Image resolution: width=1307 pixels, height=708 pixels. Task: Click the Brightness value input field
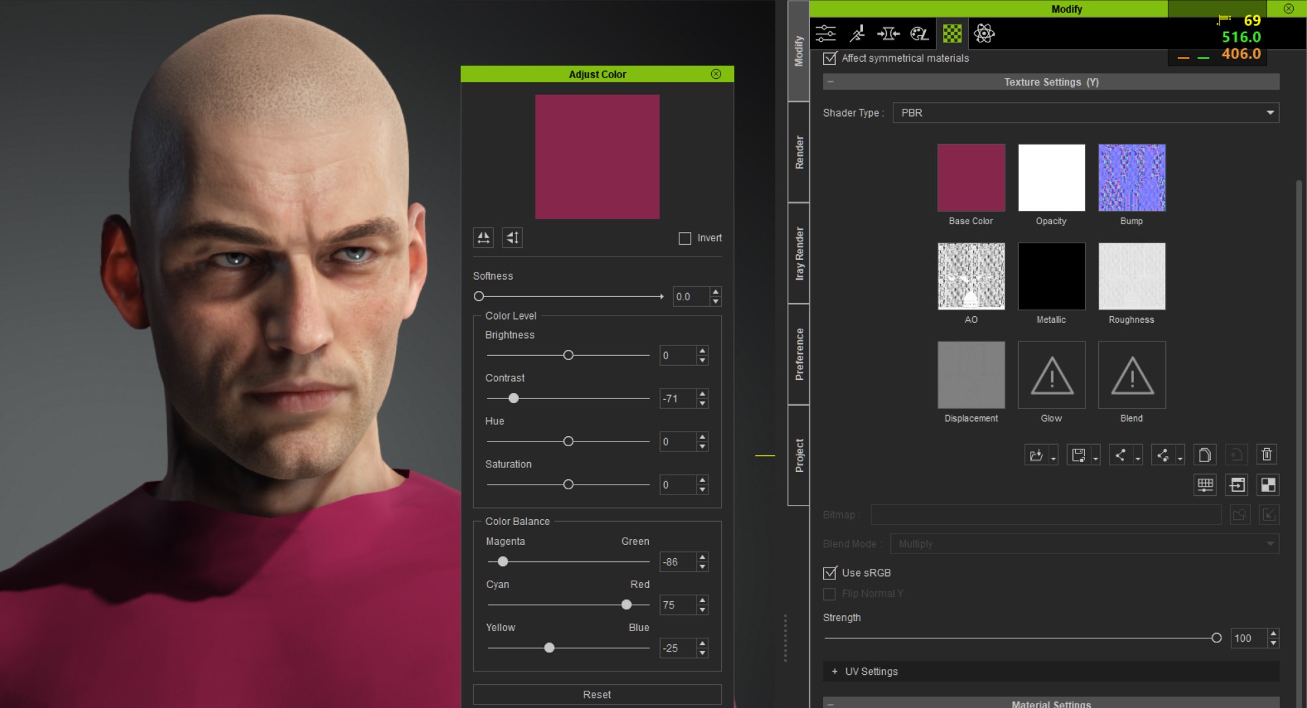pos(678,355)
